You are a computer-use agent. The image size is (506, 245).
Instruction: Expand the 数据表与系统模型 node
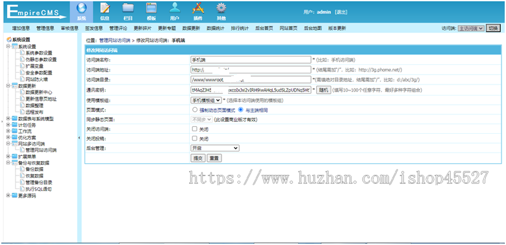[8, 119]
